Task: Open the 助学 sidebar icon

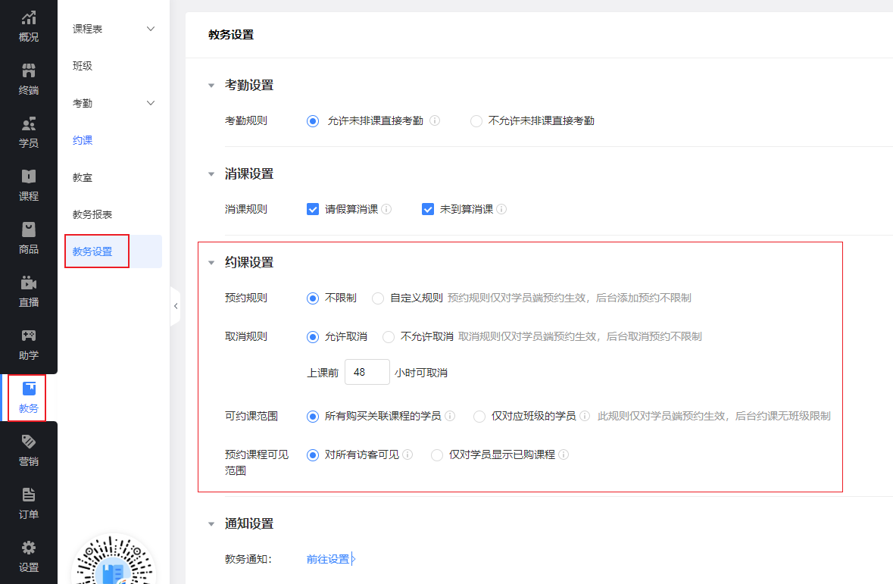Action: click(29, 344)
